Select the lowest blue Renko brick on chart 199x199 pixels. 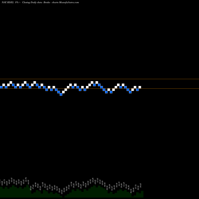[61, 94]
